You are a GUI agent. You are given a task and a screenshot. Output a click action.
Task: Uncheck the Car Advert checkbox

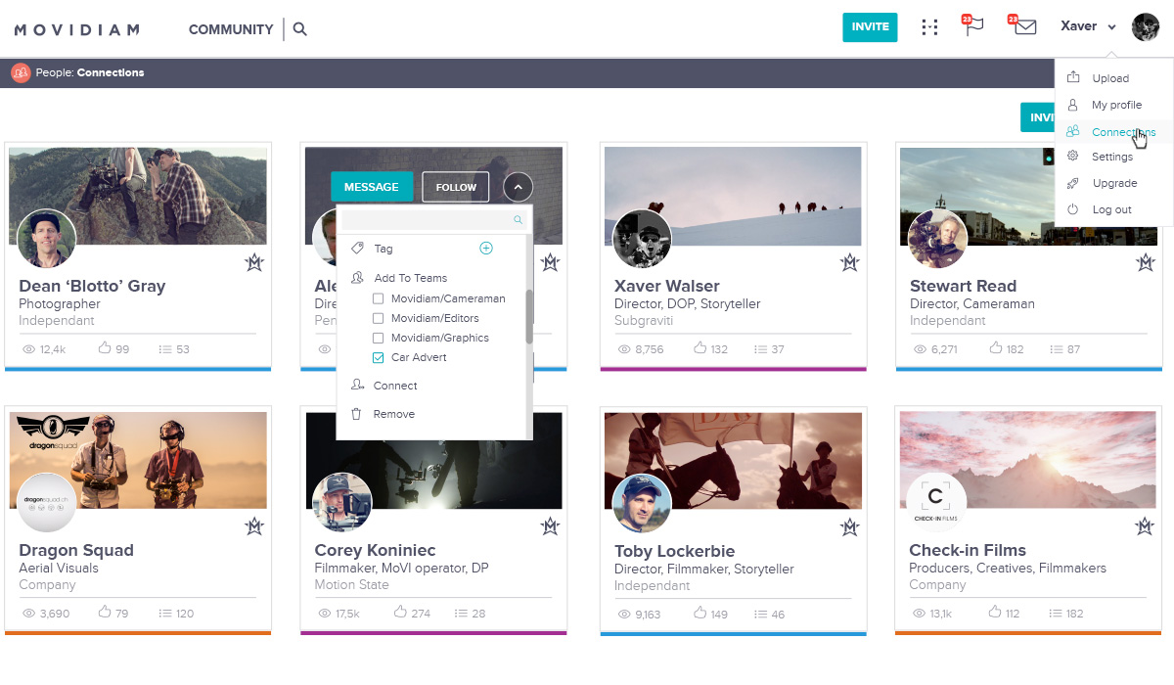pyautogui.click(x=379, y=358)
